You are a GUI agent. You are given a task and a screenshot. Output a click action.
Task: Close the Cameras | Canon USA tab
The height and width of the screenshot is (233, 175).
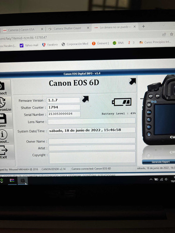(x=42, y=29)
